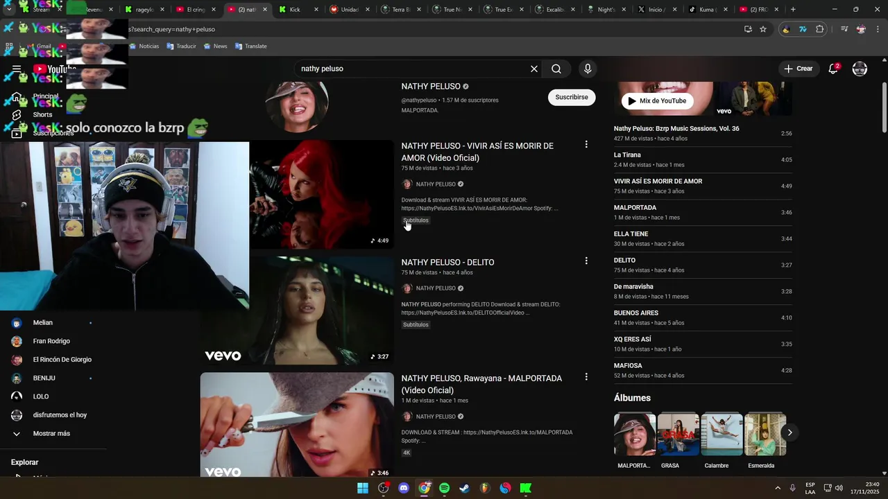Open the Windows Start menu
This screenshot has height=499, width=888.
point(363,488)
